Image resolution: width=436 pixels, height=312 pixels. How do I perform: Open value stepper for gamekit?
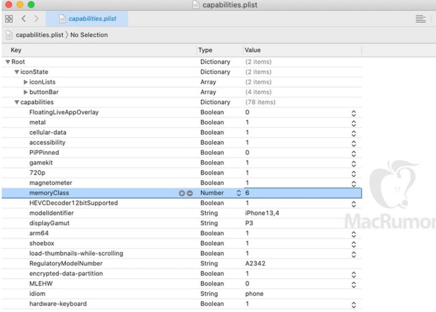[354, 163]
